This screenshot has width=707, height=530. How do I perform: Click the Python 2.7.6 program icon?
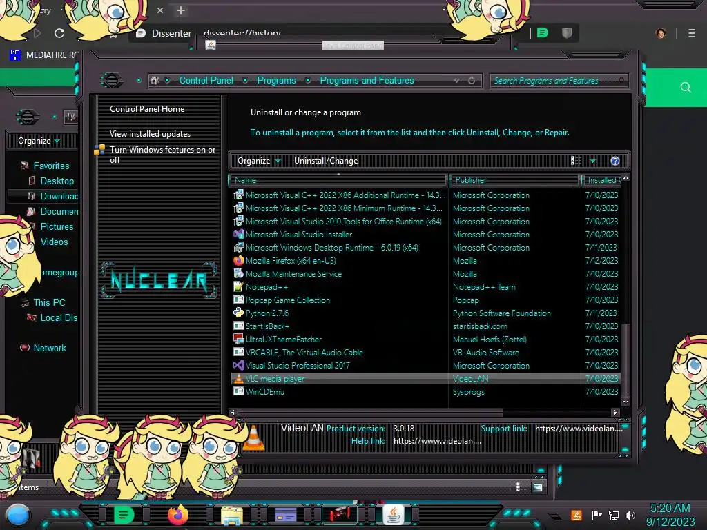pos(238,313)
